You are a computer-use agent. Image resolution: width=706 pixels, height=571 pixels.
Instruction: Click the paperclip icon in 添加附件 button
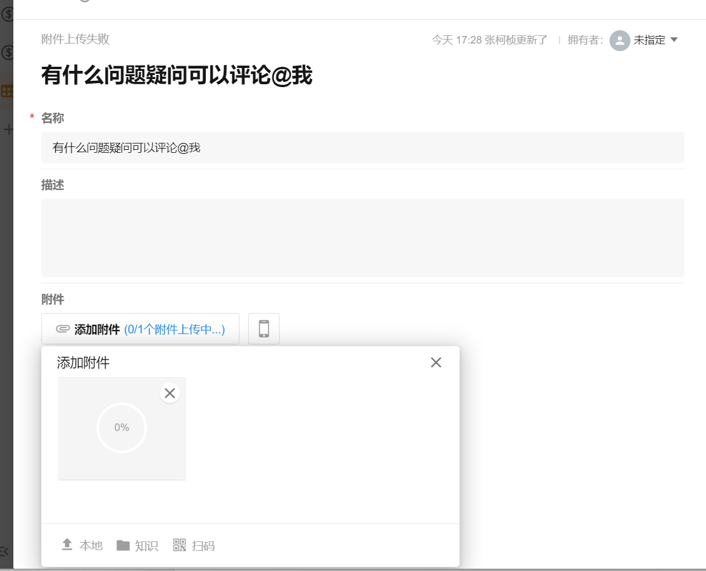pos(63,329)
